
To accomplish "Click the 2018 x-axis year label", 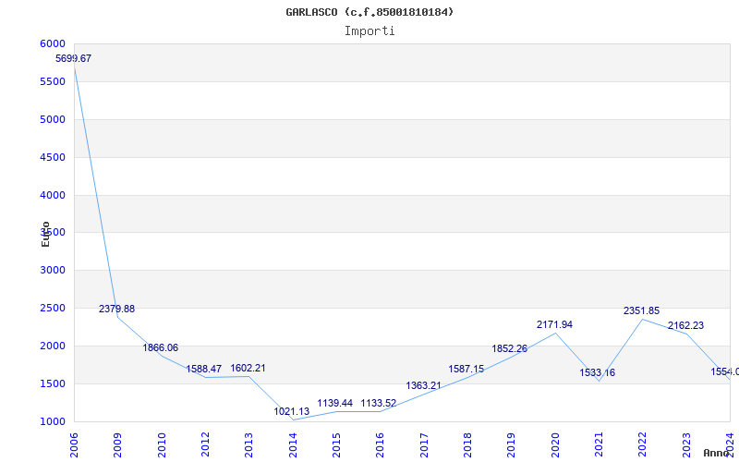I will [467, 445].
